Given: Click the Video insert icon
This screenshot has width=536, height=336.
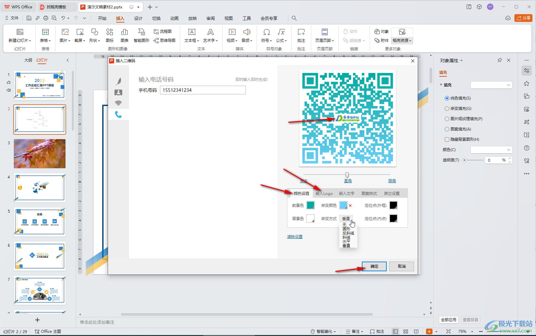Looking at the screenshot, I should (232, 32).
